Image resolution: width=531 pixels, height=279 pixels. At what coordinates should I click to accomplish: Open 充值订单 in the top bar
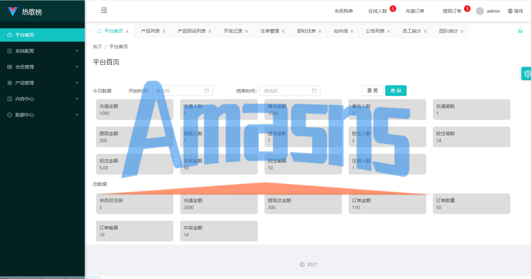pyautogui.click(x=415, y=11)
